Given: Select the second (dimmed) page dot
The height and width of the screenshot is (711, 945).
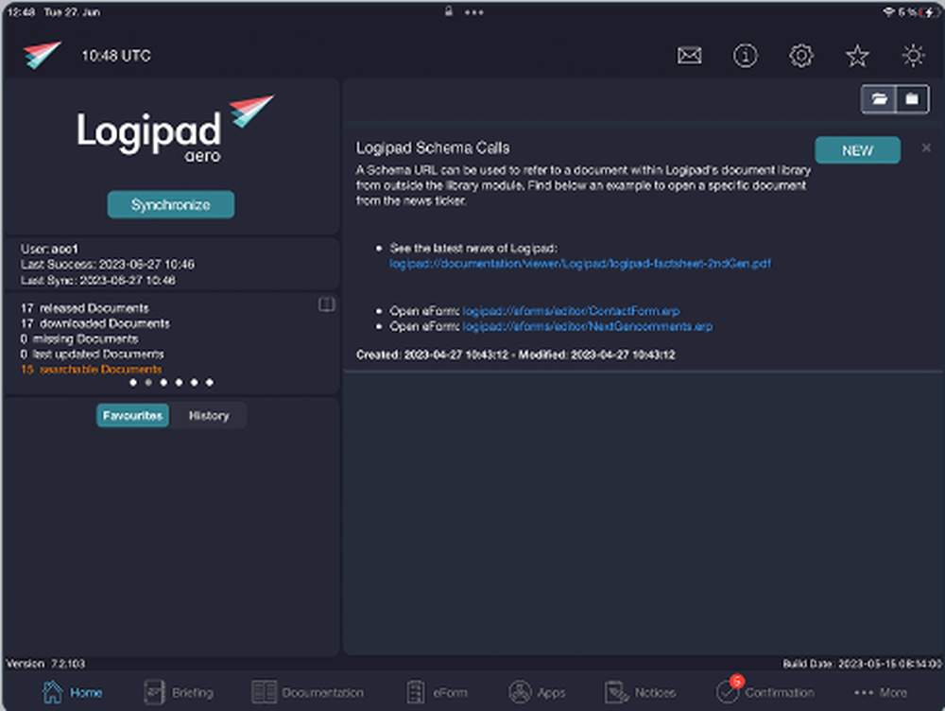Looking at the screenshot, I should [148, 382].
